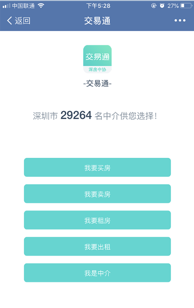Select the 我要租房 button
This screenshot has height=308, width=194.
97,220
